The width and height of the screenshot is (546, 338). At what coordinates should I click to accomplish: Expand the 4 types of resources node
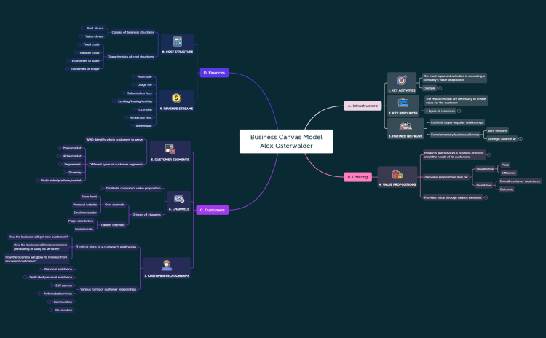pos(459,111)
